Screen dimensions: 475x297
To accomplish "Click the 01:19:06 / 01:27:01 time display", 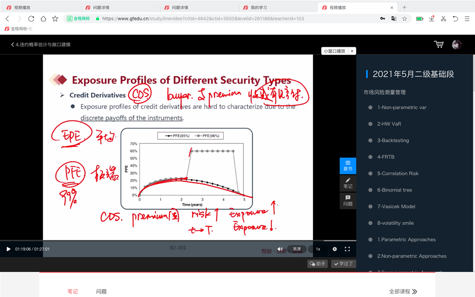I will (32, 249).
